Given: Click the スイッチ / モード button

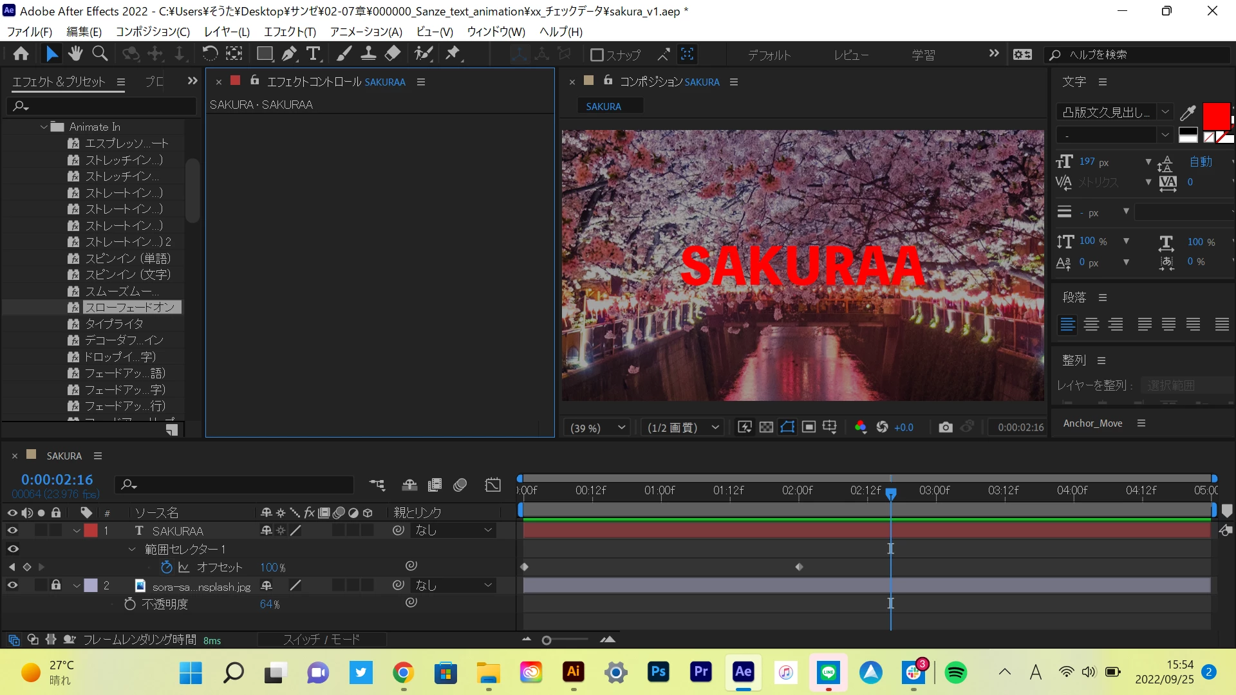Looking at the screenshot, I should coord(321,640).
